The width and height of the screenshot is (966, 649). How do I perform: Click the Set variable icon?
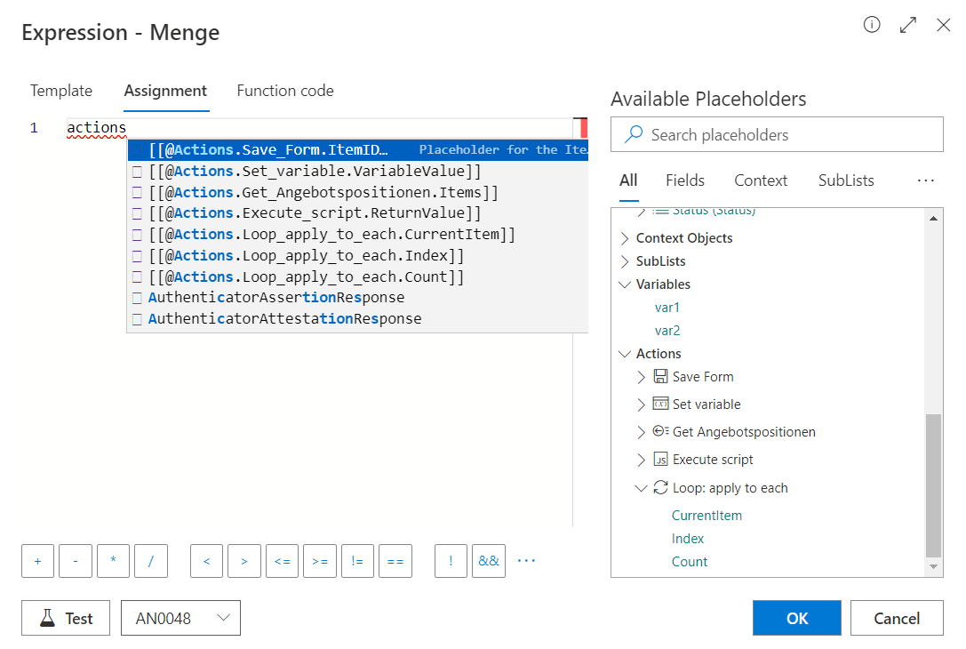click(x=660, y=404)
